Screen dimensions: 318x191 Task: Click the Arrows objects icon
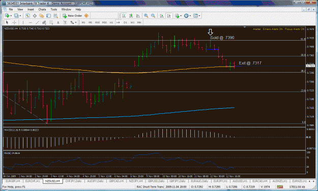(72, 22)
